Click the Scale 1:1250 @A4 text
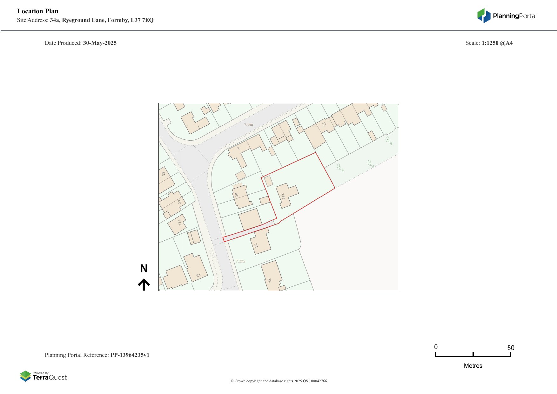The image size is (557, 394). [489, 43]
